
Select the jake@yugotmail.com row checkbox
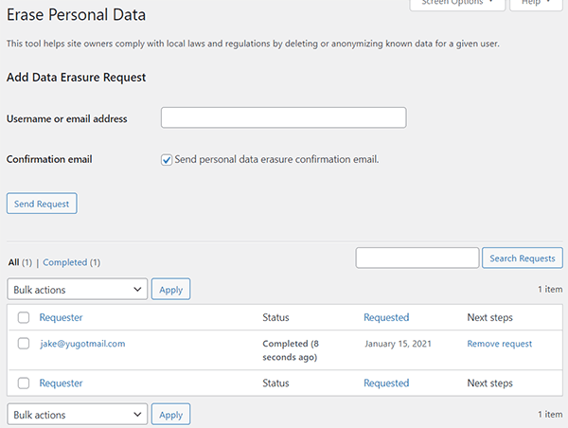(24, 344)
